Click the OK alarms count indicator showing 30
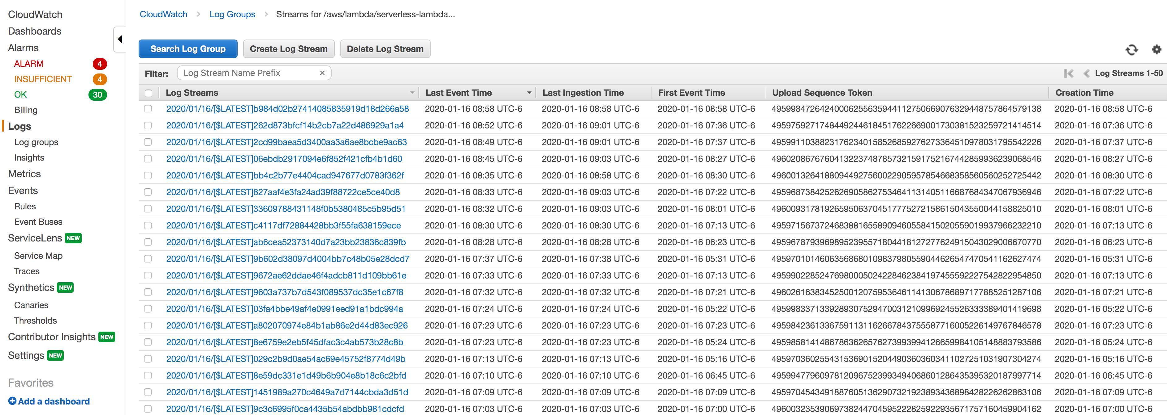This screenshot has height=415, width=1167. coord(97,94)
